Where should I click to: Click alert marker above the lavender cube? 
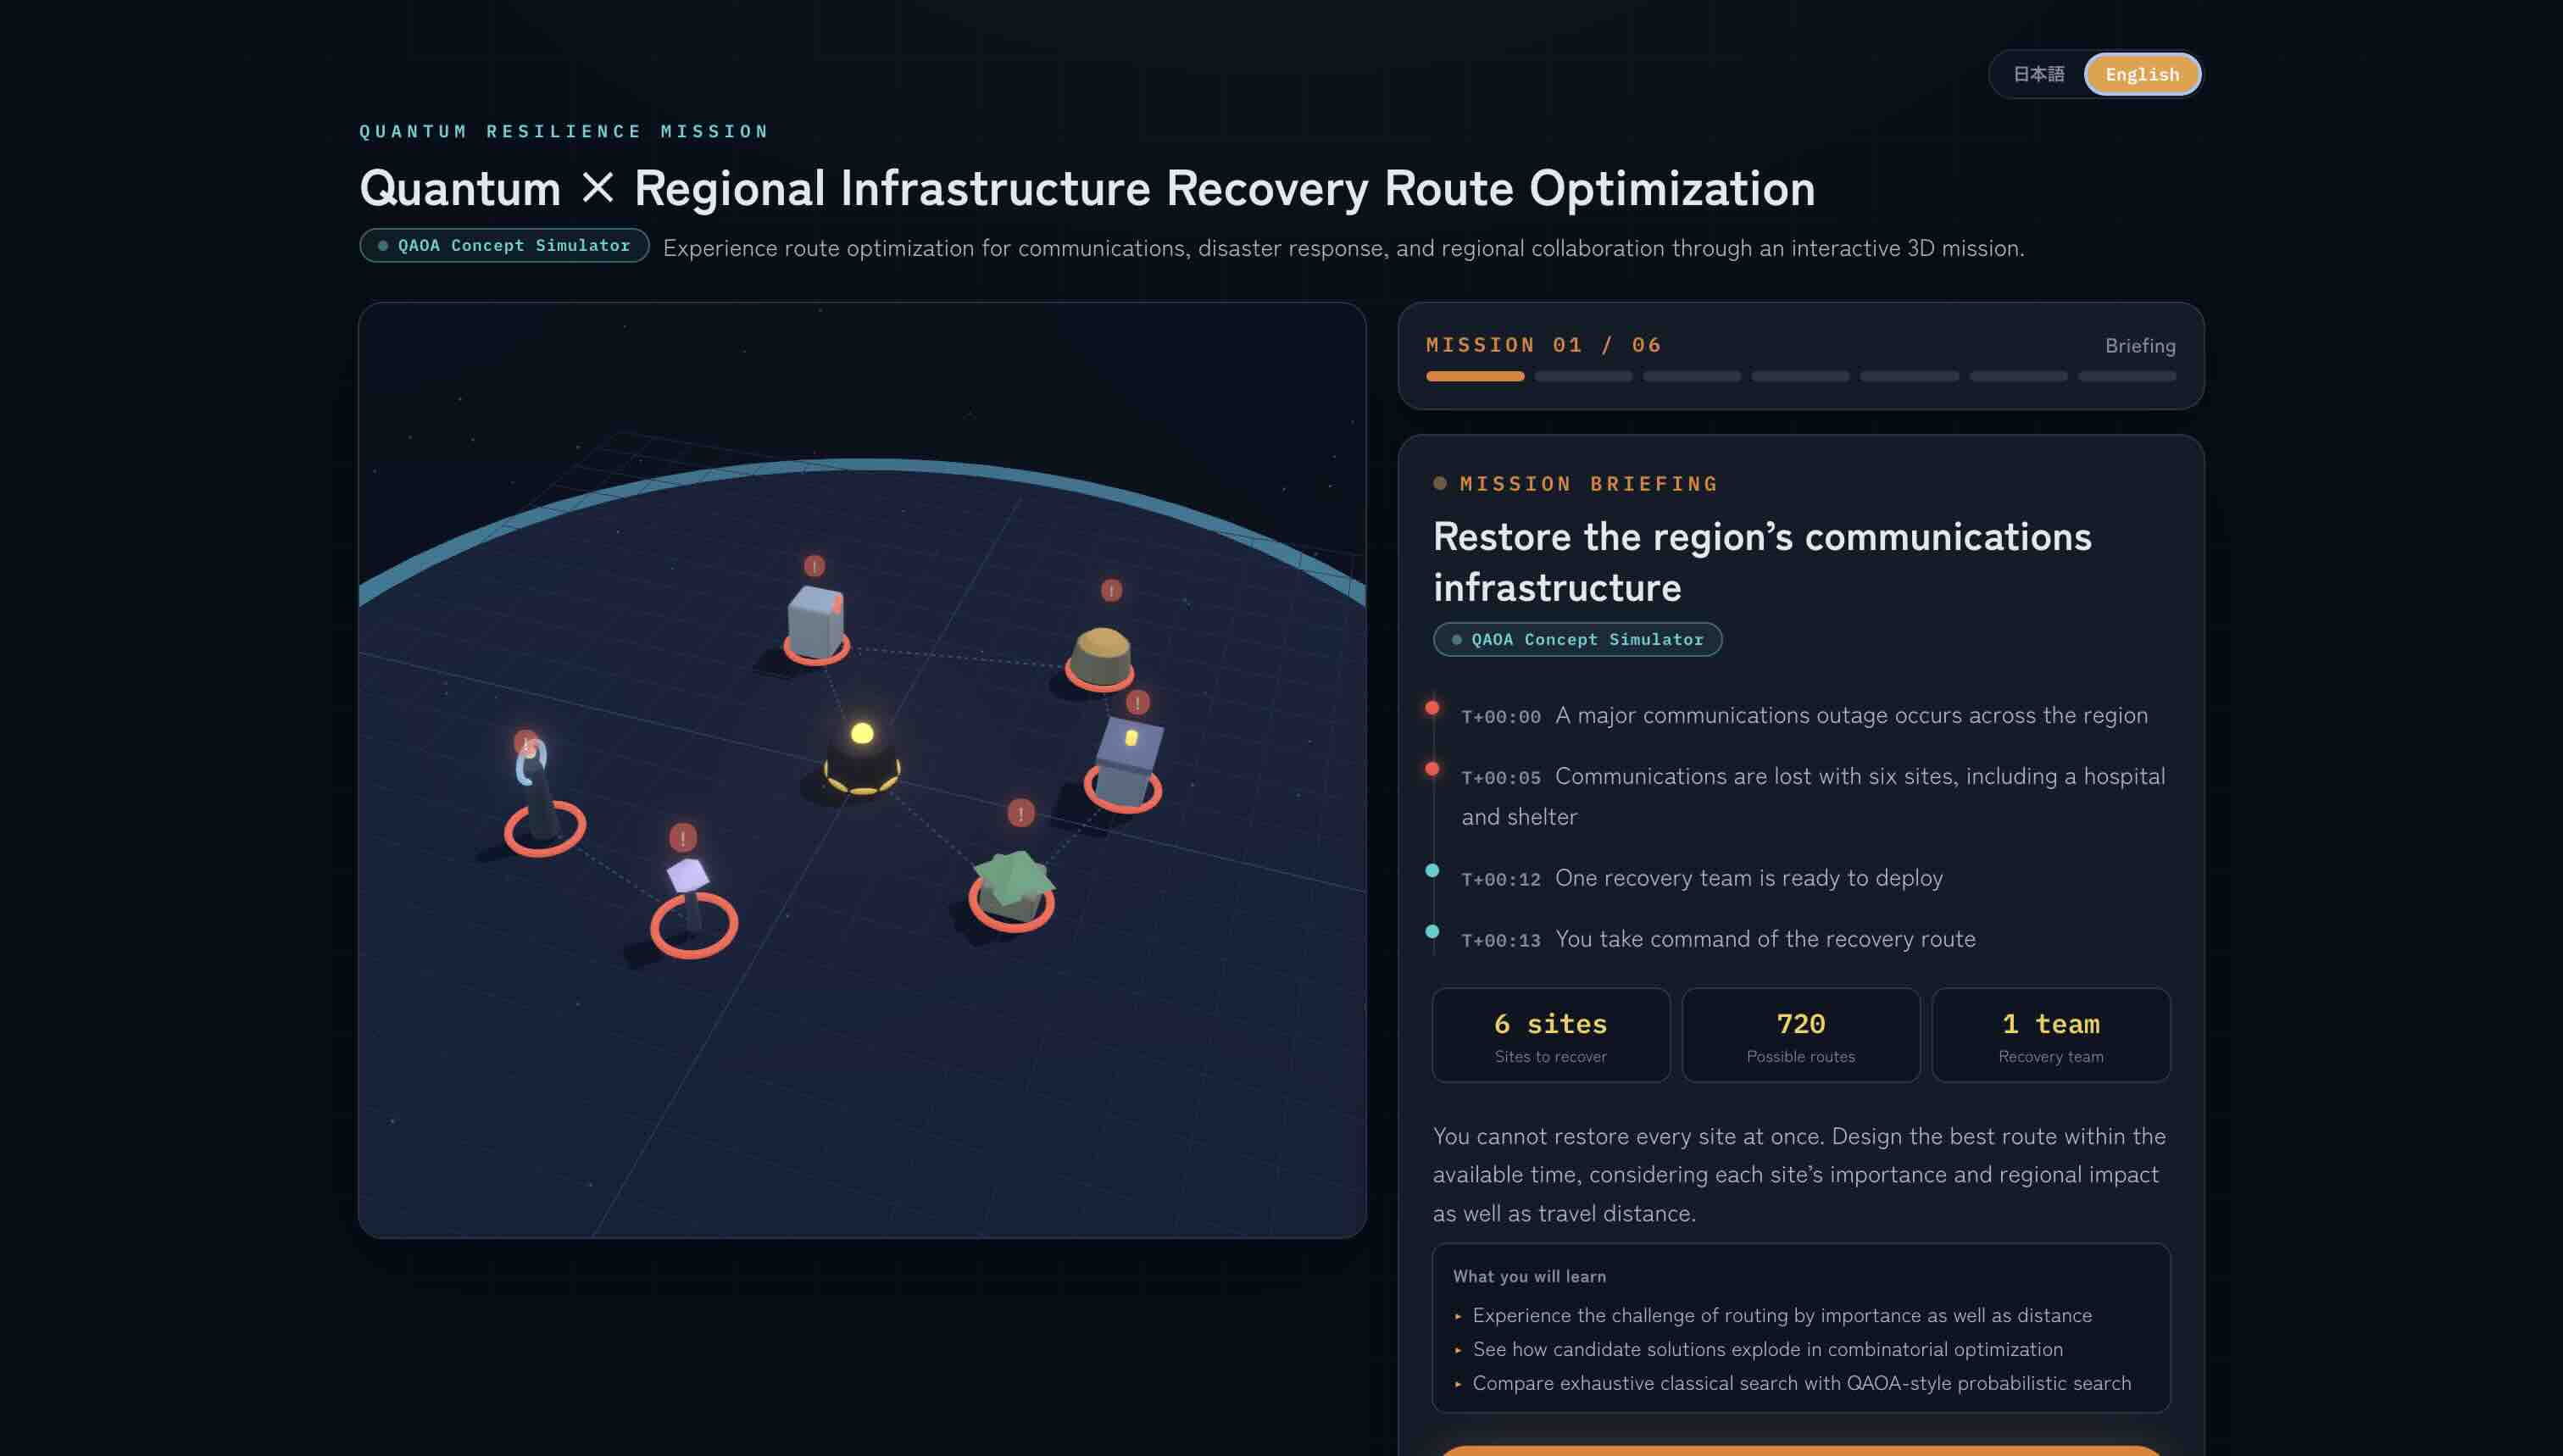click(x=683, y=837)
